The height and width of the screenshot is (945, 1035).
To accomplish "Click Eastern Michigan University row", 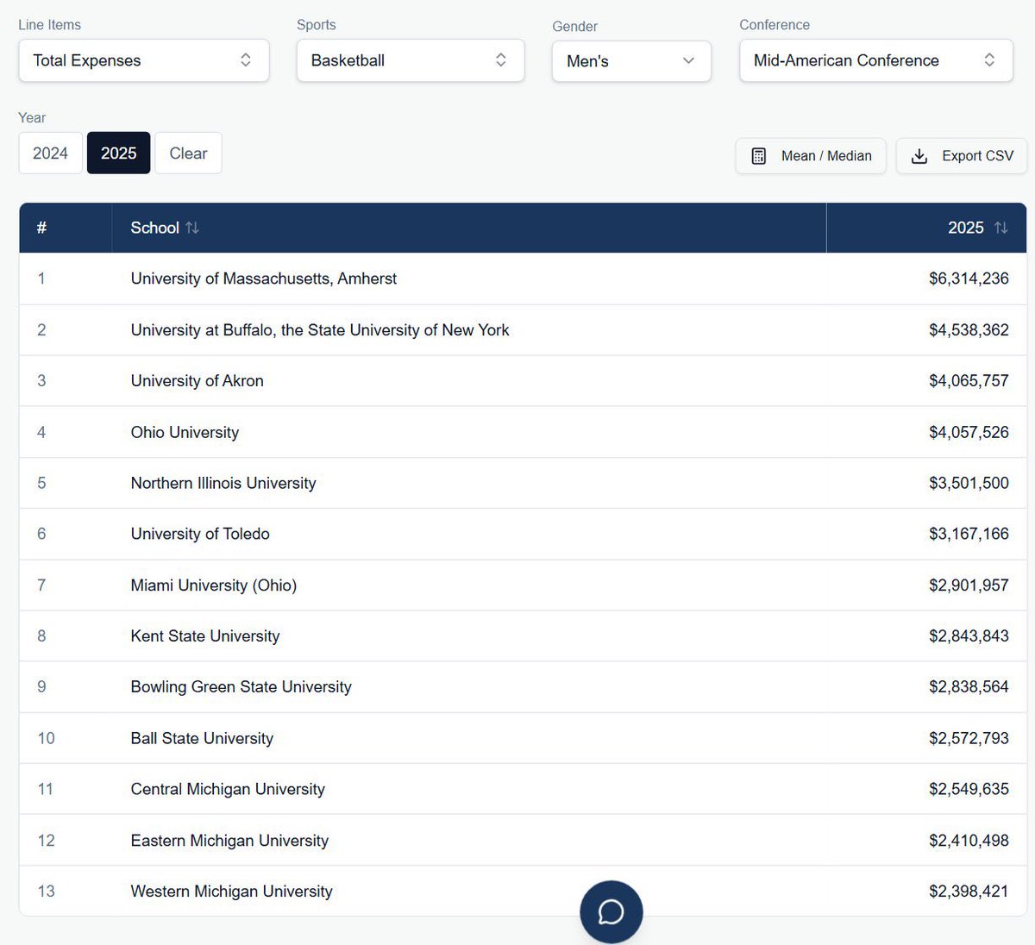I will 523,840.
